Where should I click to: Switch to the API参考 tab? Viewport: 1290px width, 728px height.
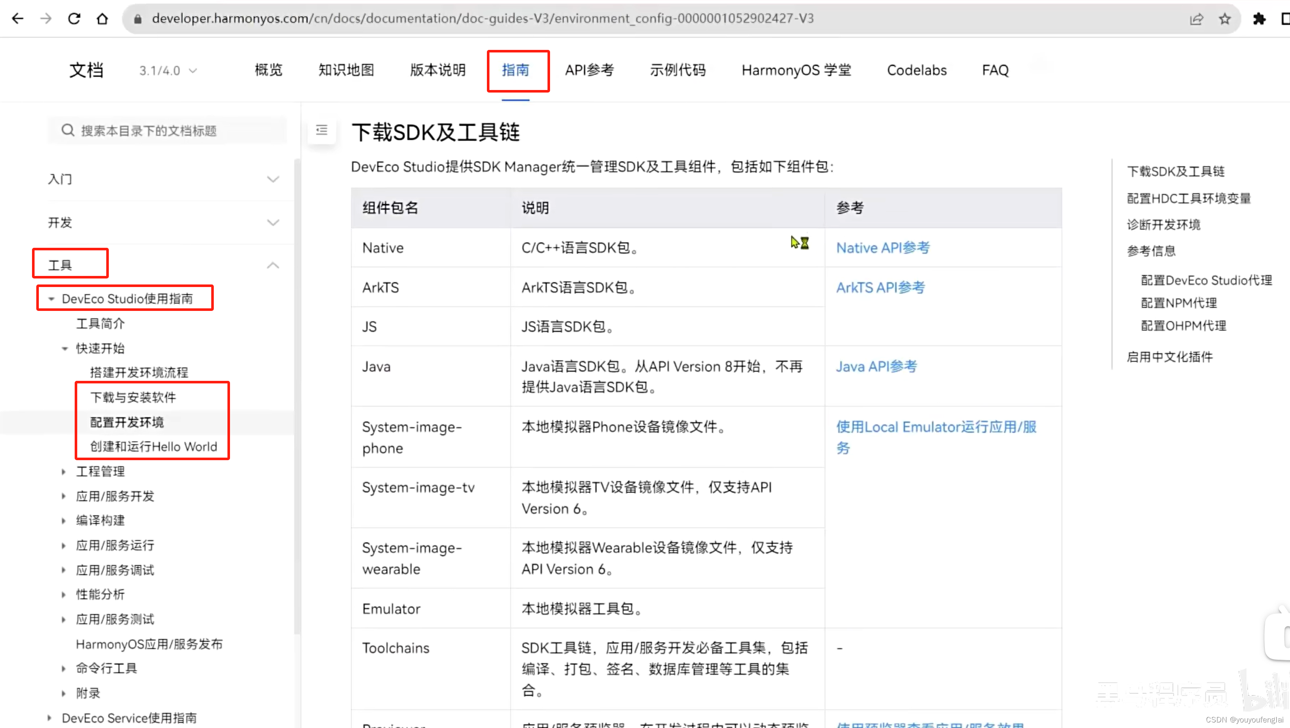click(x=590, y=70)
